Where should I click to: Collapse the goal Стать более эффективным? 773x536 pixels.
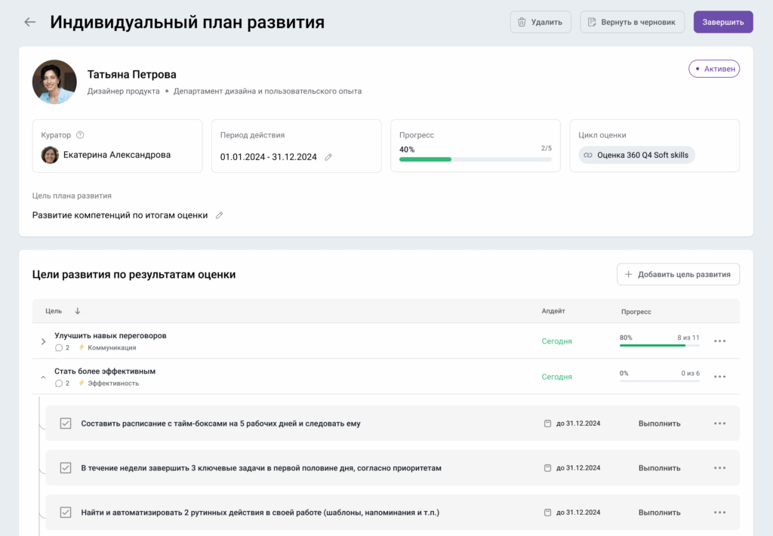(43, 376)
